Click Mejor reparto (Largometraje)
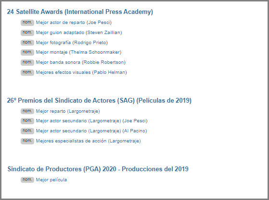This screenshot has height=200, width=269. (x=68, y=111)
